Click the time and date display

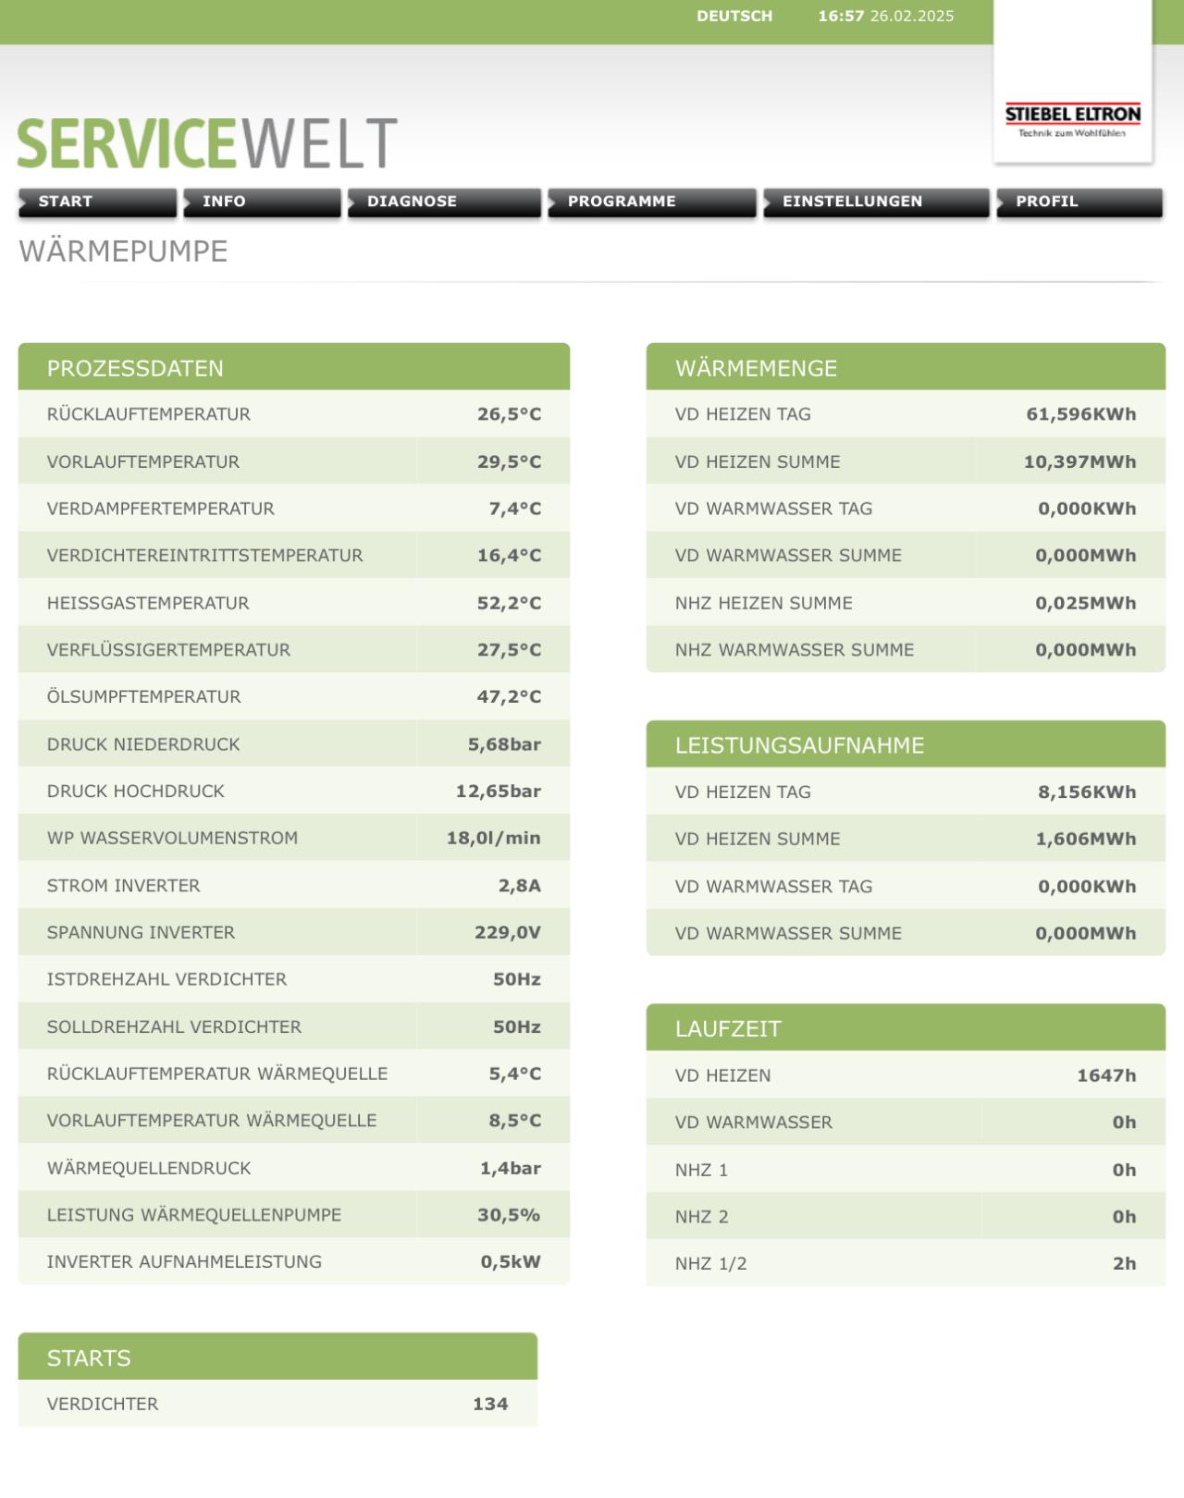(x=885, y=16)
